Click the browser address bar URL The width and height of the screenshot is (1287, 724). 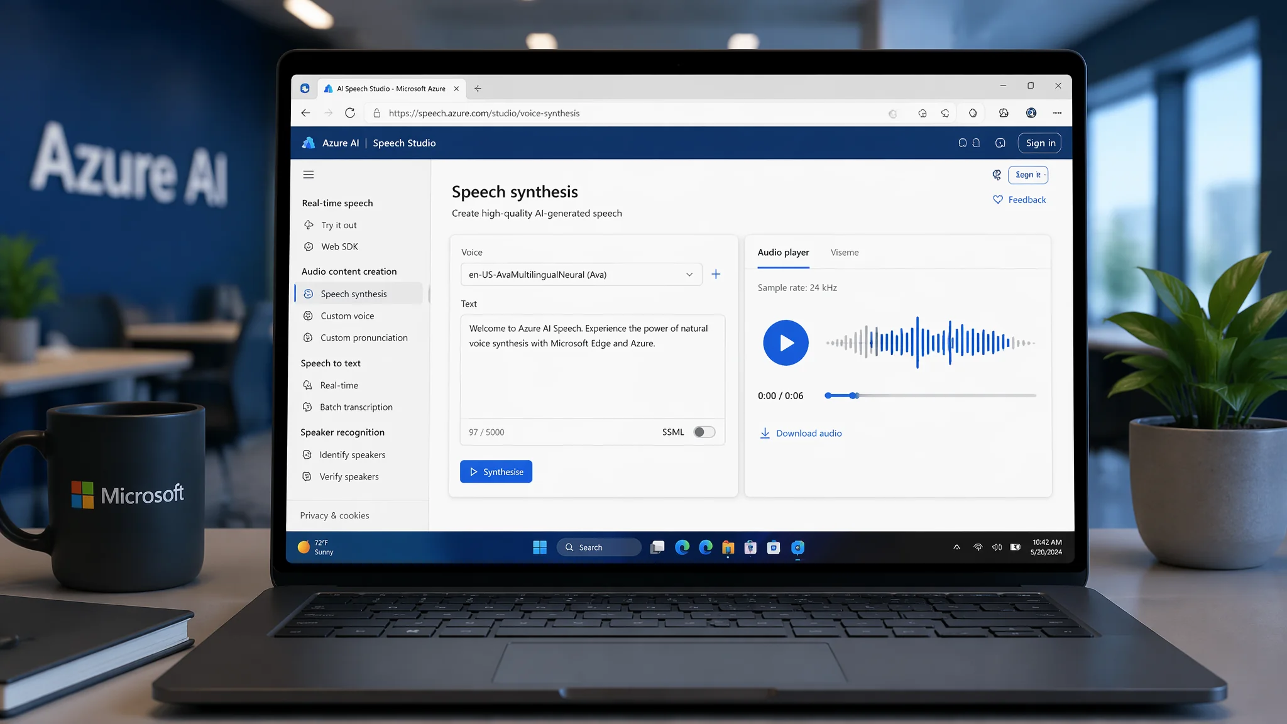[484, 113]
